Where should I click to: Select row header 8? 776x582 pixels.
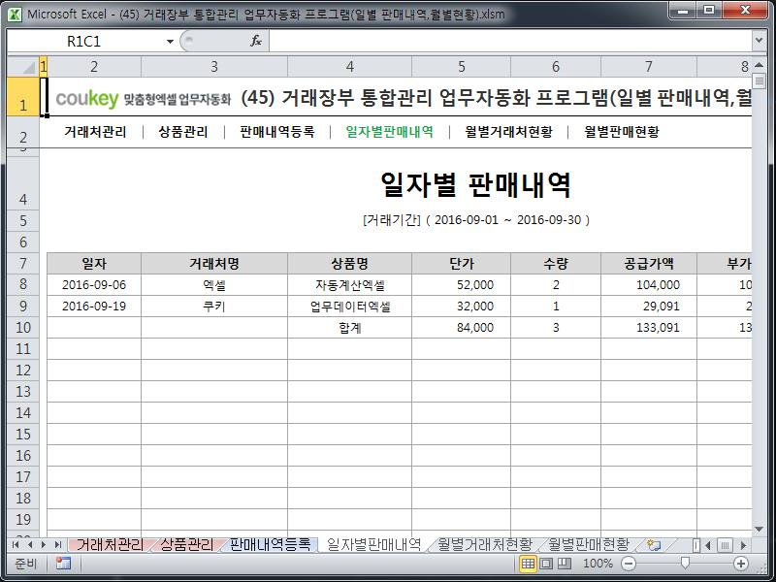click(x=23, y=284)
